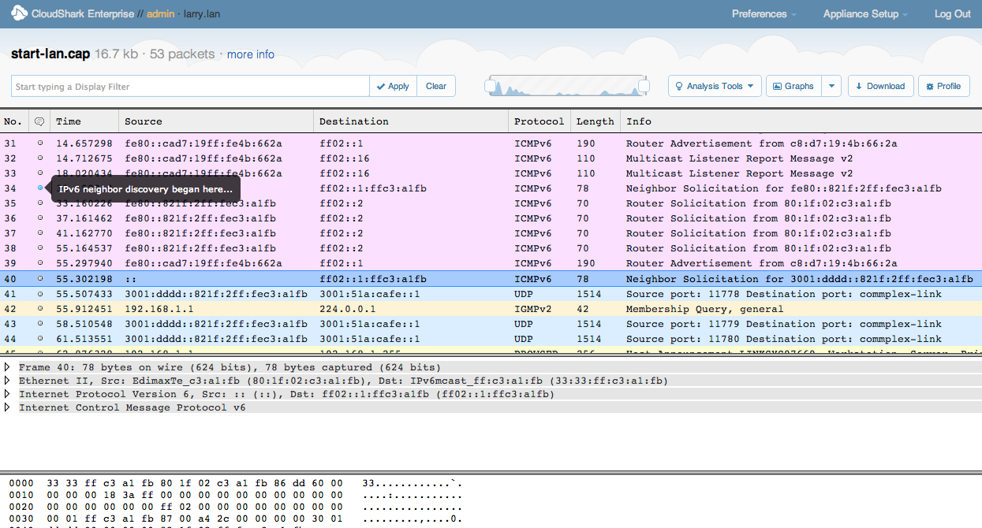Click comment dot on packet 37 row

tap(40, 233)
